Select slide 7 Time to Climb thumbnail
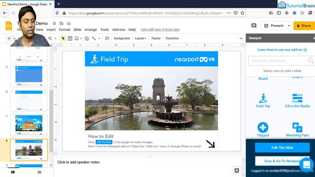315x177 pixels. tap(29, 125)
